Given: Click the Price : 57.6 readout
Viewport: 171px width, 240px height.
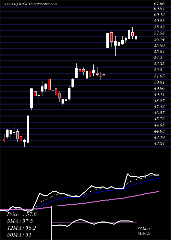Looking at the screenshot, I should tap(22, 214).
